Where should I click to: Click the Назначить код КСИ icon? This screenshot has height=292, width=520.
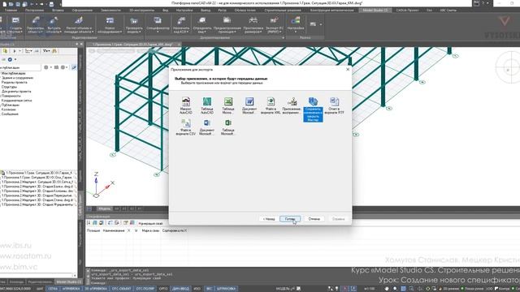[x=181, y=25]
